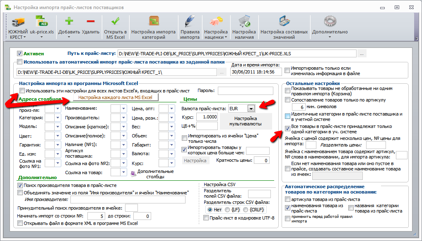This screenshot has width=422, height=241.
Task: Expand the Валюта прайс-листа EUR dropdown
Action: tap(251, 109)
